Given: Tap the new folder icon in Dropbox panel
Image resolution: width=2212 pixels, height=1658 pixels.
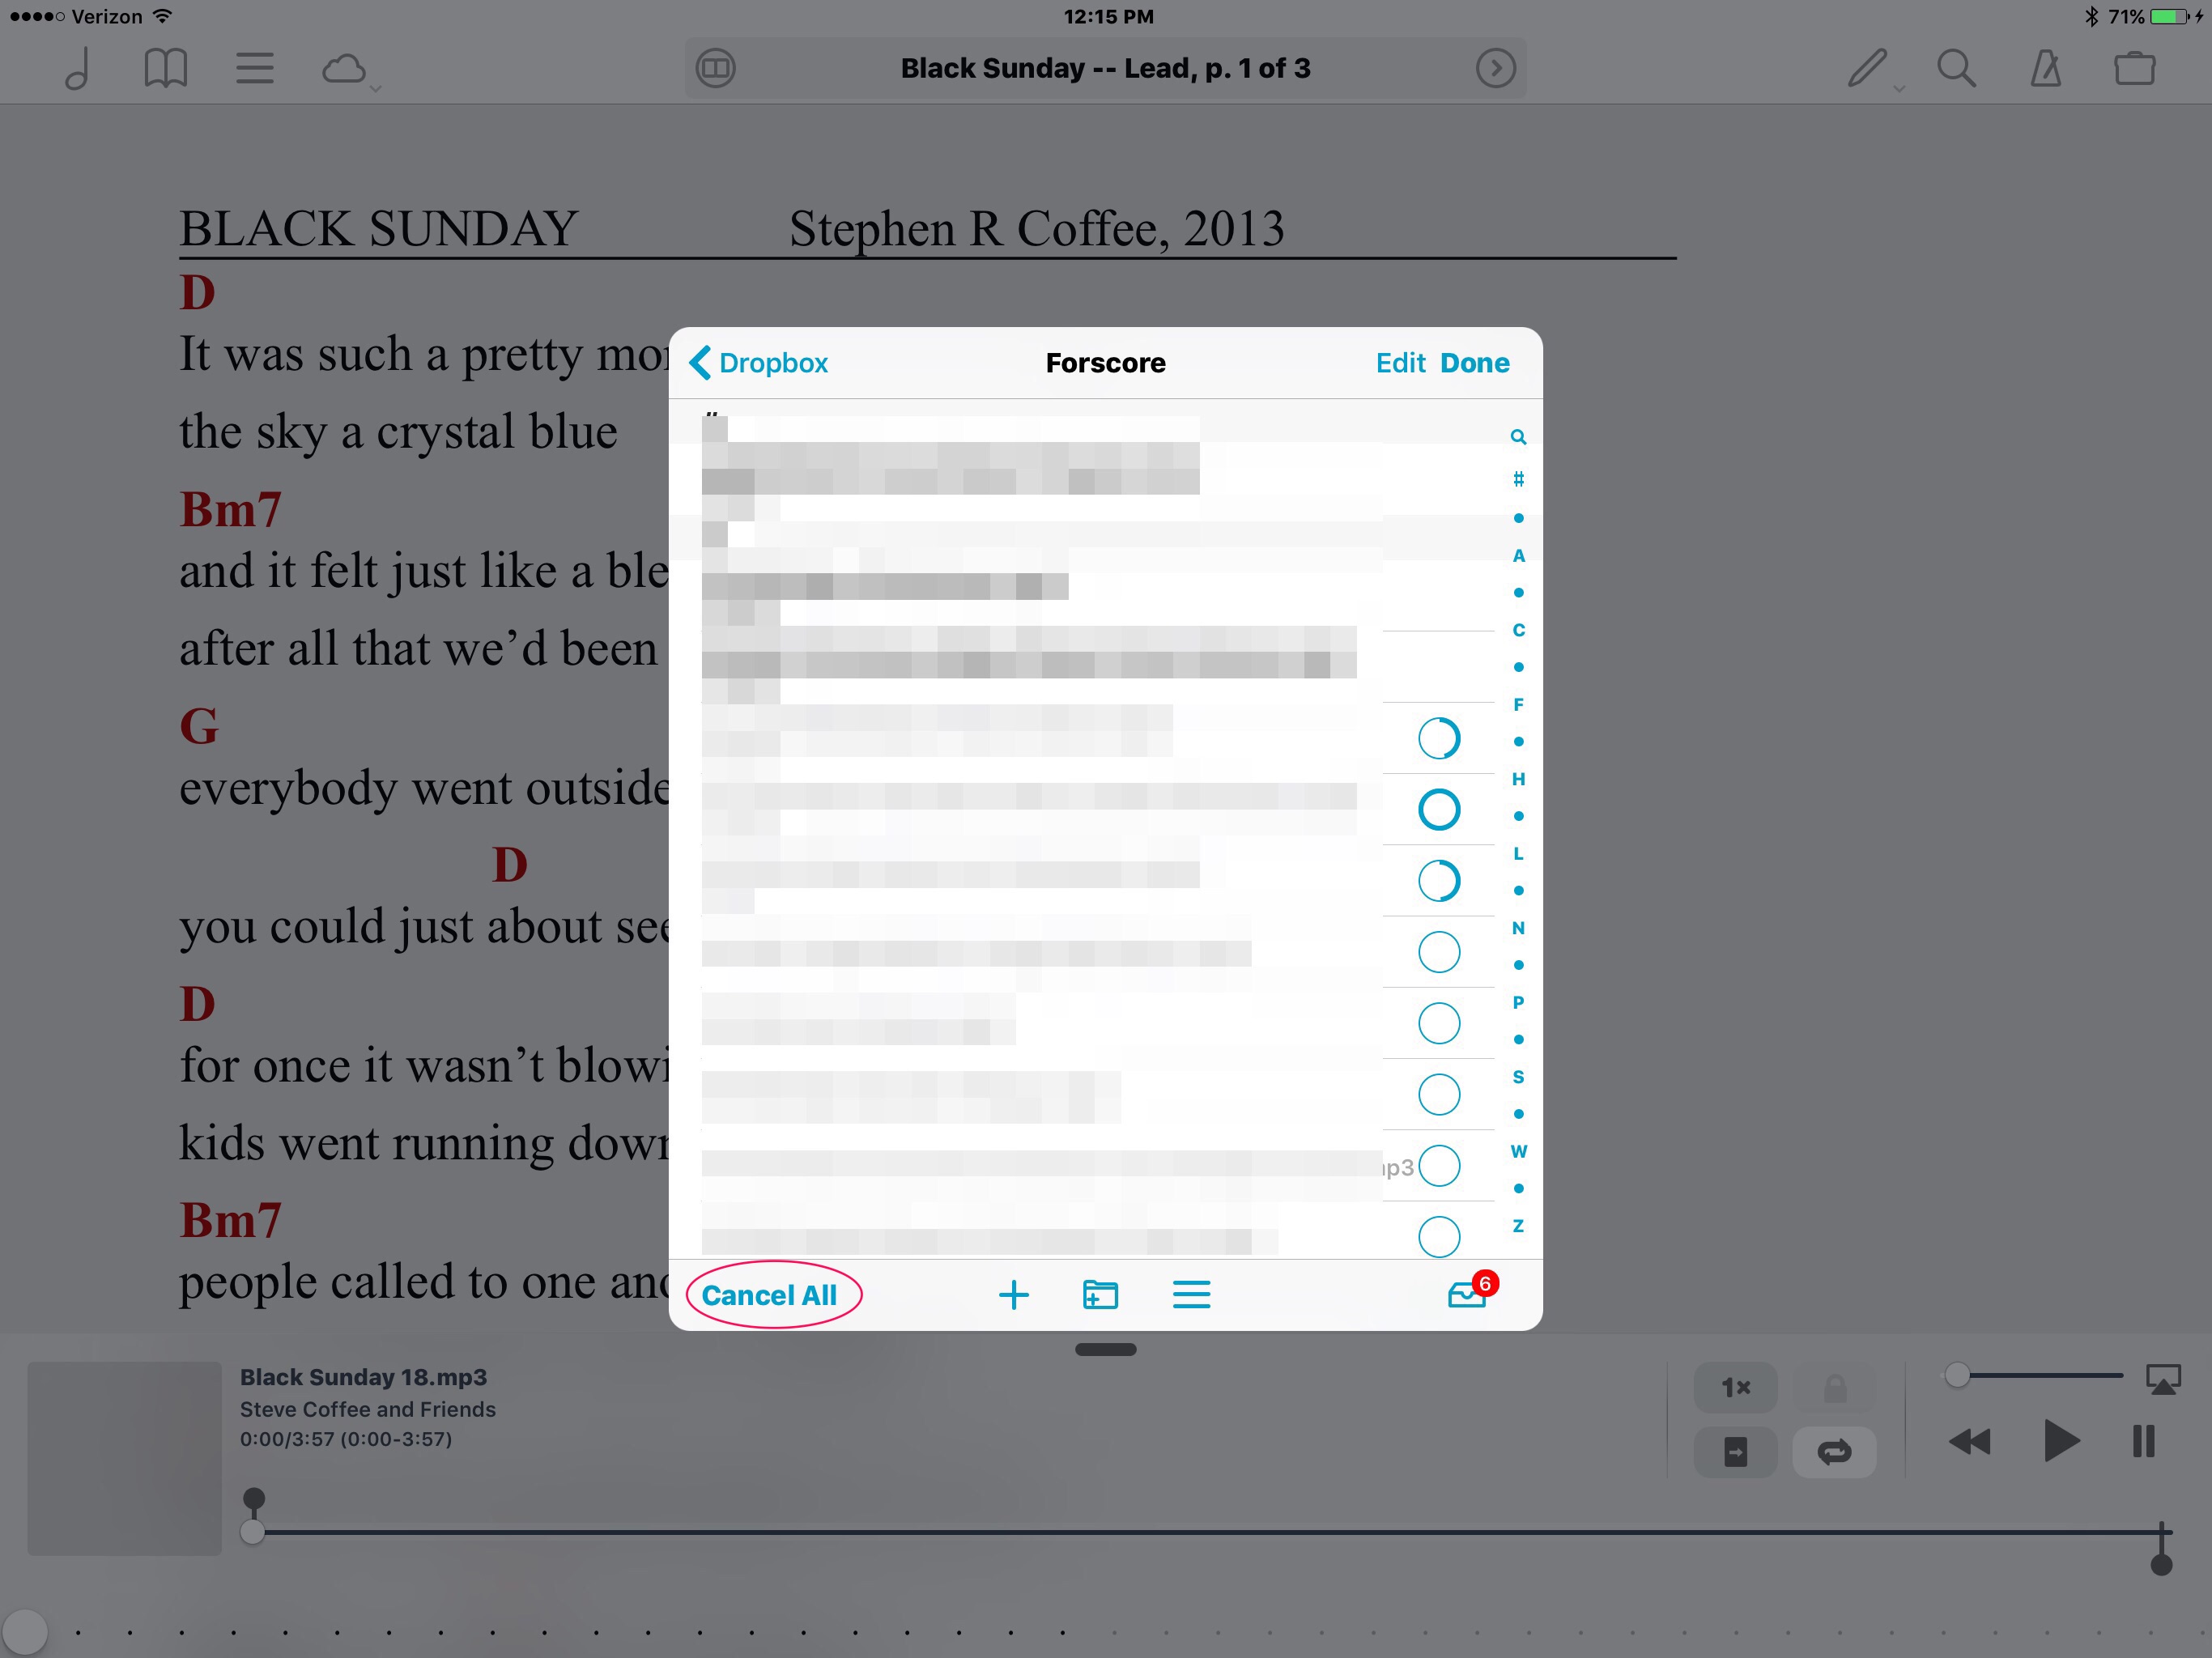Looking at the screenshot, I should (1100, 1294).
